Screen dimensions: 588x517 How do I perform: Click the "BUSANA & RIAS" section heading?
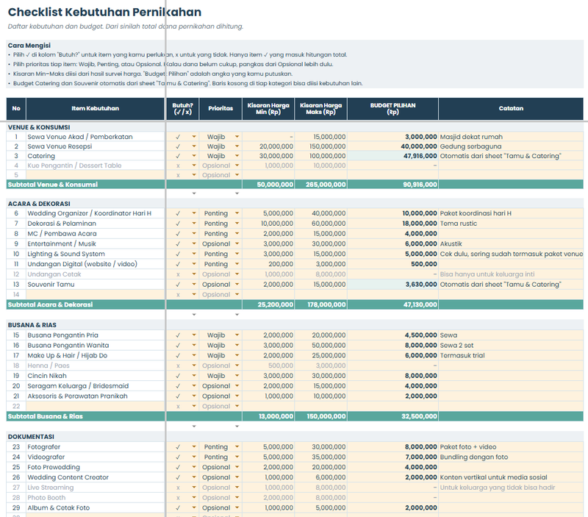click(32, 325)
